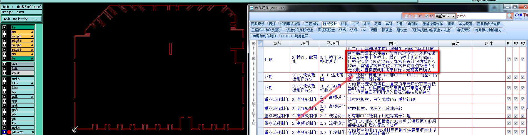Select the pb layer row
The image size is (528, 135).
pos(23,114)
